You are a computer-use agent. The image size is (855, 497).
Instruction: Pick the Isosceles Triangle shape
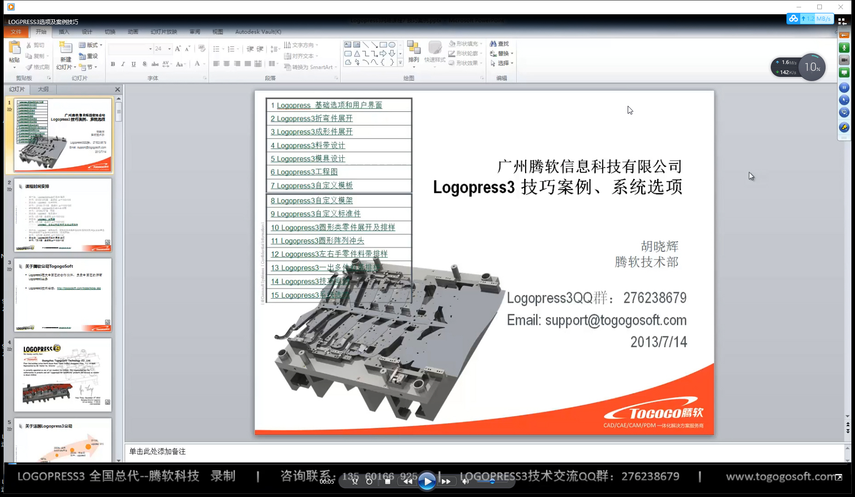click(x=357, y=53)
